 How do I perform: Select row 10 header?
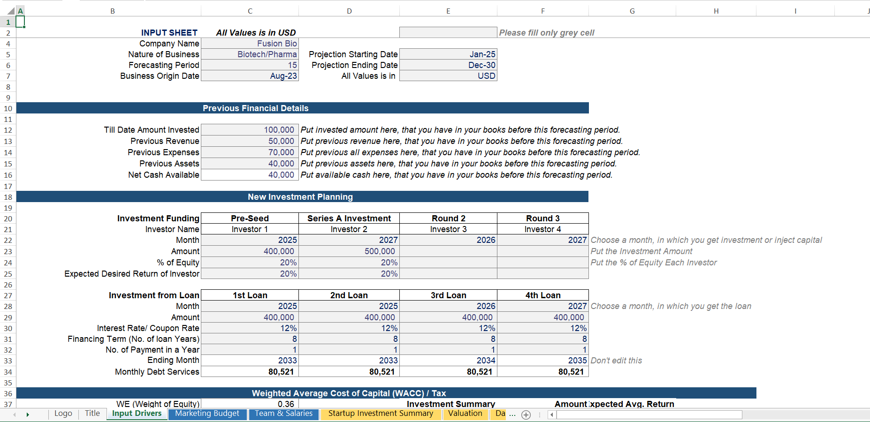click(x=8, y=108)
